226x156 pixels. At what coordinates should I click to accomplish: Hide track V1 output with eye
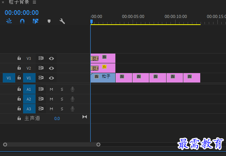click(x=52, y=78)
